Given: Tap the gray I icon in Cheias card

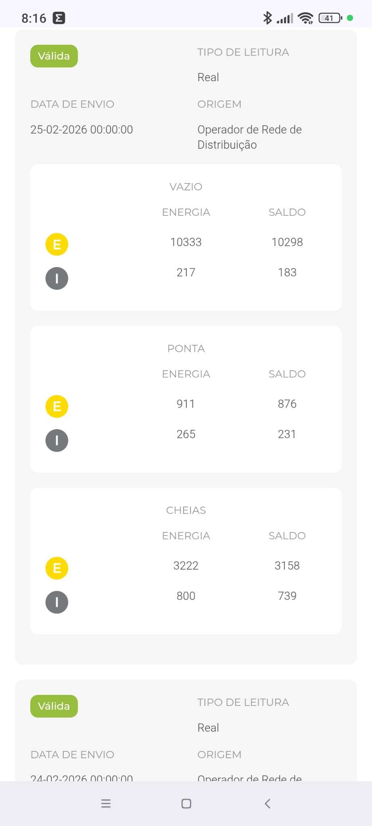Looking at the screenshot, I should 57,602.
